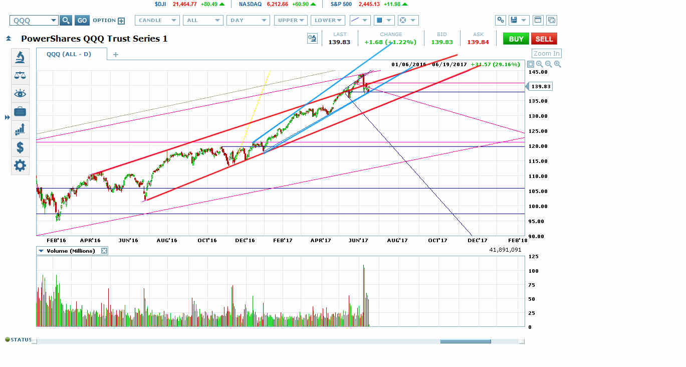Click the microscope research icon in sidebar
Viewport: 686px width, 367px height.
[x=20, y=57]
